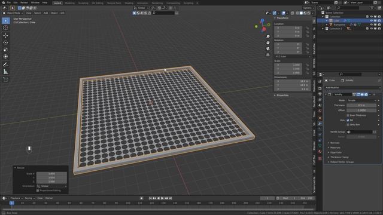The image size is (383, 215).
Task: Click the Blender logo icon
Action: coord(4,2)
